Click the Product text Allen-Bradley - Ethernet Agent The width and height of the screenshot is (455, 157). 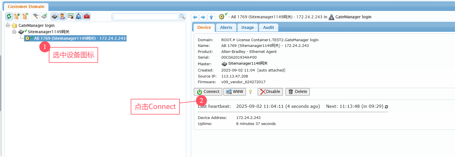[249, 52]
